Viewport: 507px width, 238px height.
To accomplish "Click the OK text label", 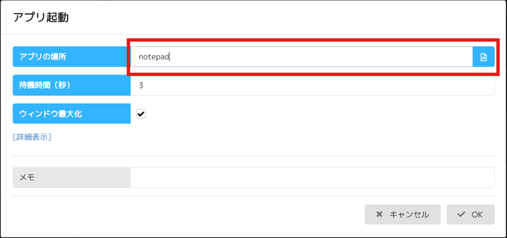I will (x=477, y=215).
